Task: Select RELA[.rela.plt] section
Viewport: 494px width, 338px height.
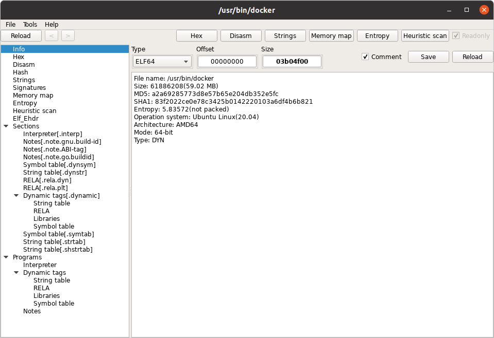Action: [x=46, y=188]
